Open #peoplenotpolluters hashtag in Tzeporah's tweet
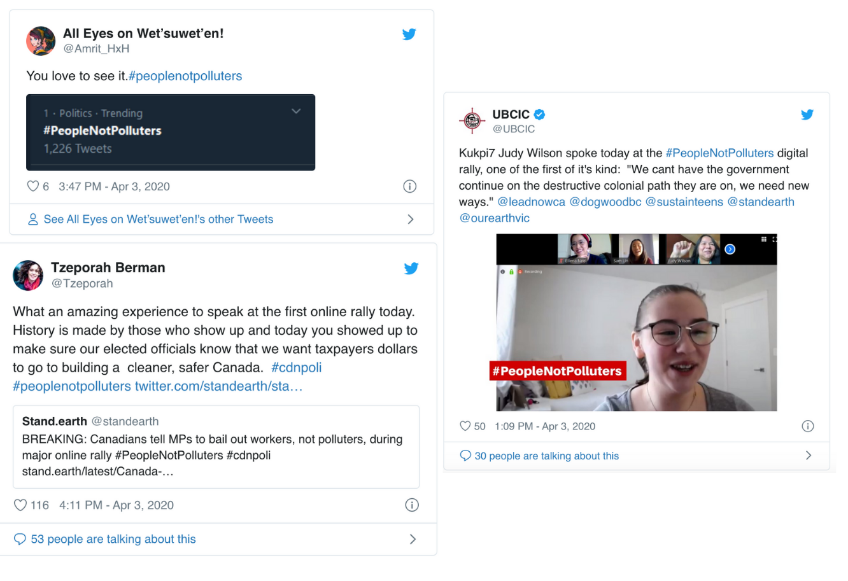The height and width of the screenshot is (581, 848). 72,386
